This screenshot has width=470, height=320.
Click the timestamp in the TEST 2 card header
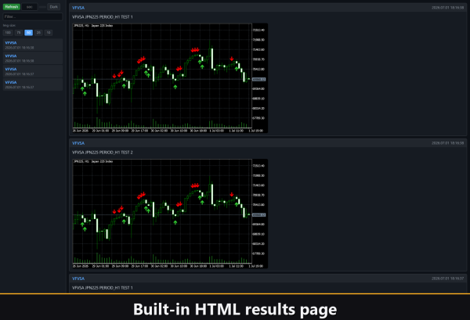pyautogui.click(x=447, y=143)
